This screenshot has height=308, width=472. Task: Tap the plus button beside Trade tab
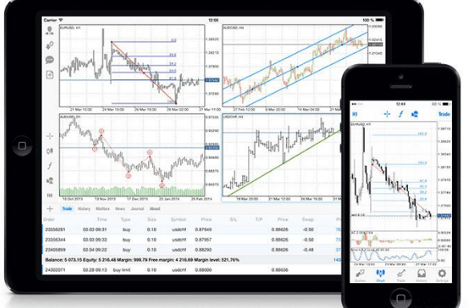50,209
